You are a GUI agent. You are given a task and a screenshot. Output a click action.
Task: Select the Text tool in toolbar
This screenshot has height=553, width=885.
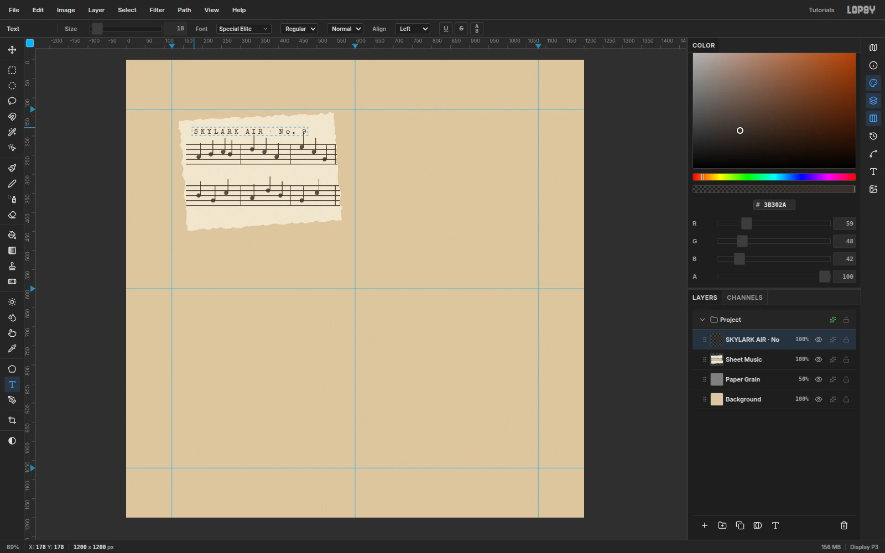coord(12,384)
